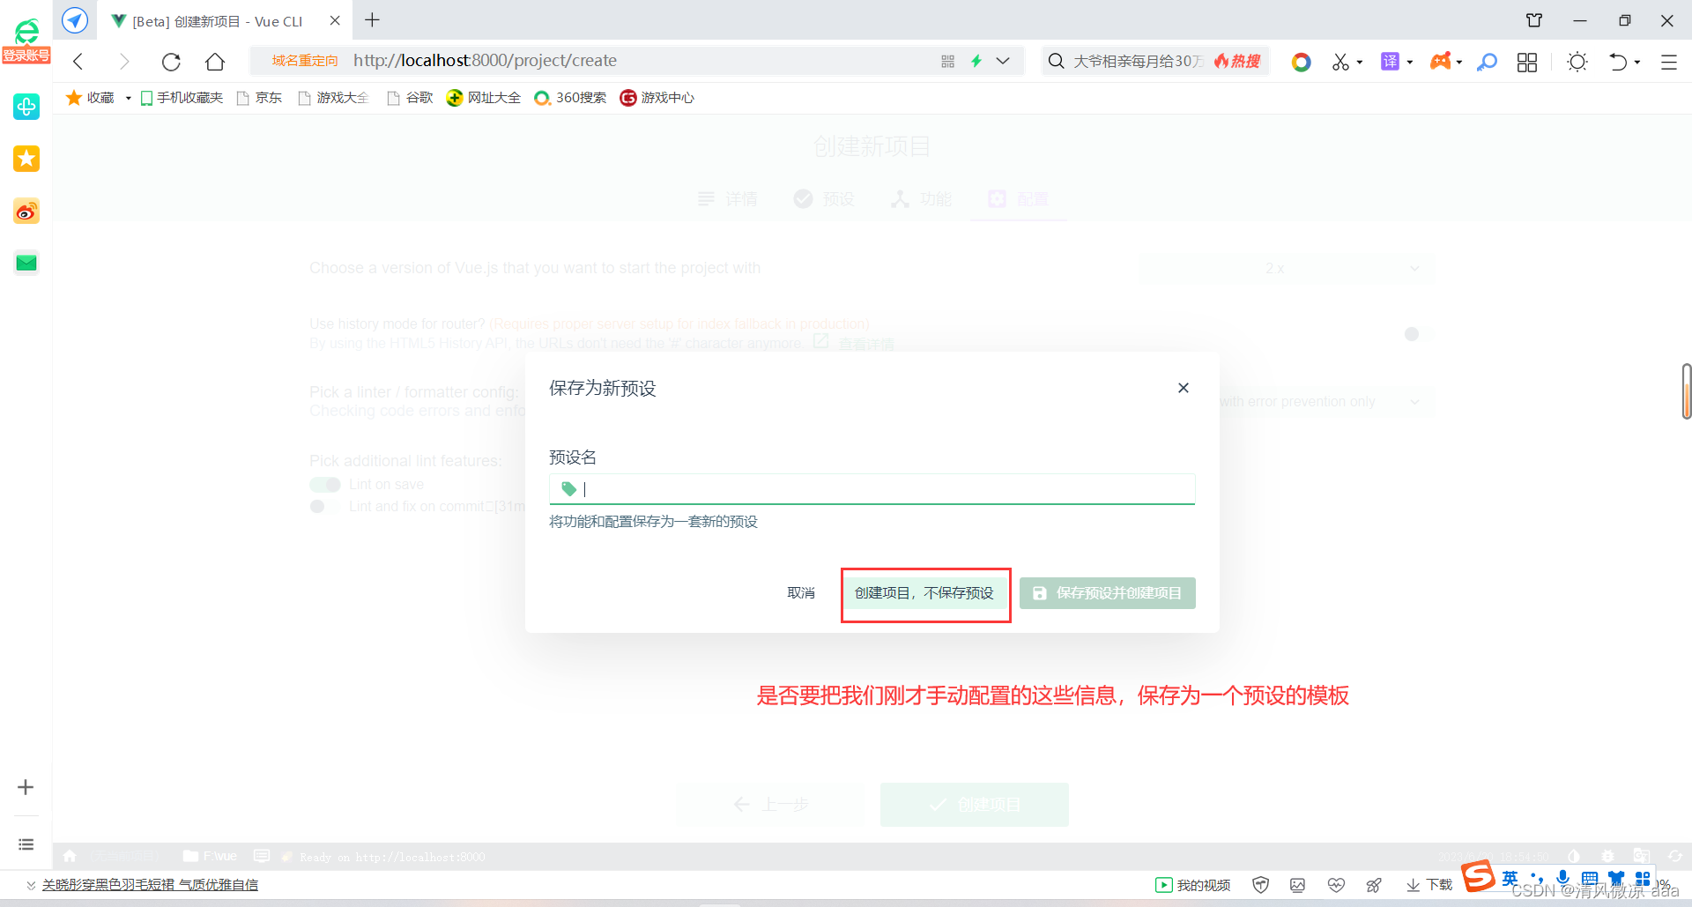The width and height of the screenshot is (1692, 907).
Task: Add a sidebar app with plus icon
Action: pos(26,787)
